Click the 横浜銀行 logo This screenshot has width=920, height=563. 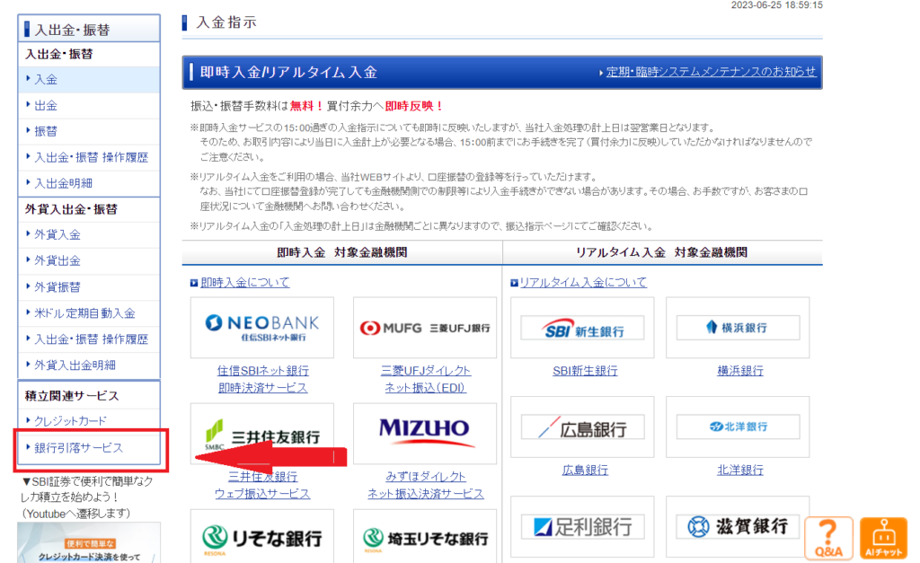pos(738,328)
